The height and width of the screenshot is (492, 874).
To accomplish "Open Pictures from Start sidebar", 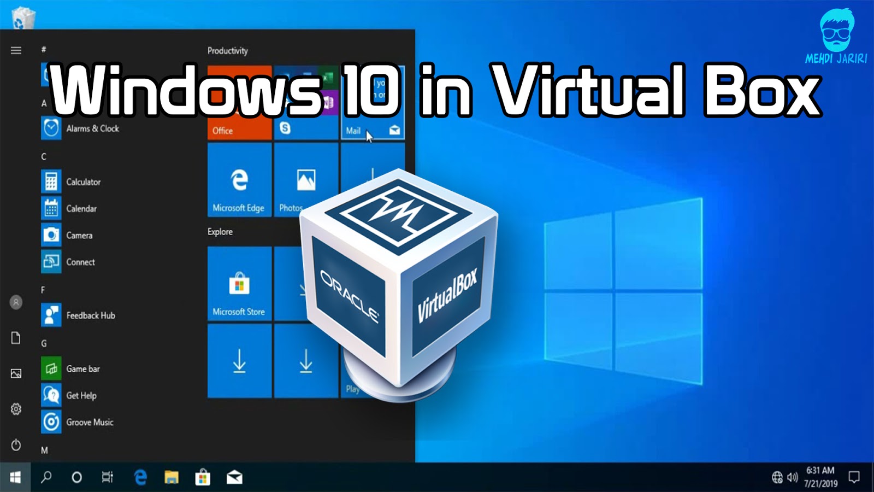I will 16,373.
